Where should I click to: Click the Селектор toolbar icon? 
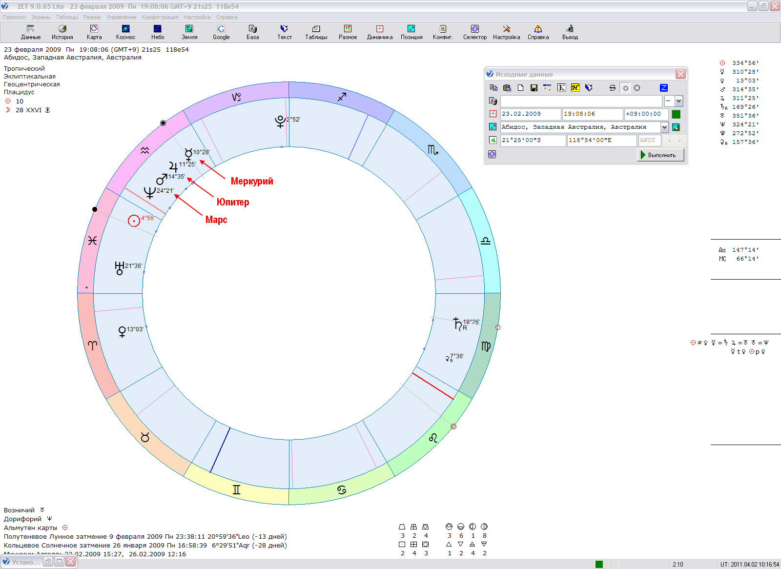(474, 32)
